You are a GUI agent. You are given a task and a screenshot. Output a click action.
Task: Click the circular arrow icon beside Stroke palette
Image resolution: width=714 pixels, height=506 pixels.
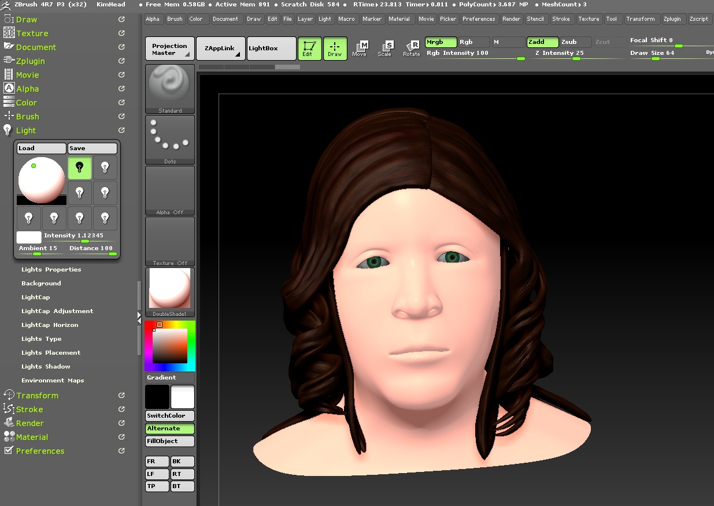coord(121,409)
